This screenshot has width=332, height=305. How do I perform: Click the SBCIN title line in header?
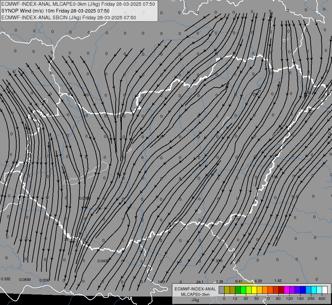[x=69, y=18]
